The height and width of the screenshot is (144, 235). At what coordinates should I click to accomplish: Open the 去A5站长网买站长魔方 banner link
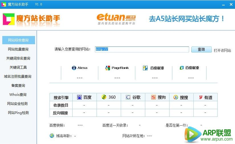[x=187, y=19]
